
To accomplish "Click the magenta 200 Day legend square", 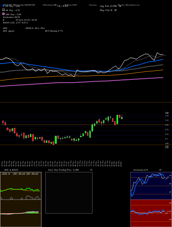I will point(4,14).
